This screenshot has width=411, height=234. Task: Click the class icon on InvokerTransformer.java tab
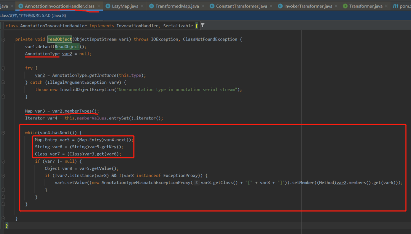click(280, 6)
